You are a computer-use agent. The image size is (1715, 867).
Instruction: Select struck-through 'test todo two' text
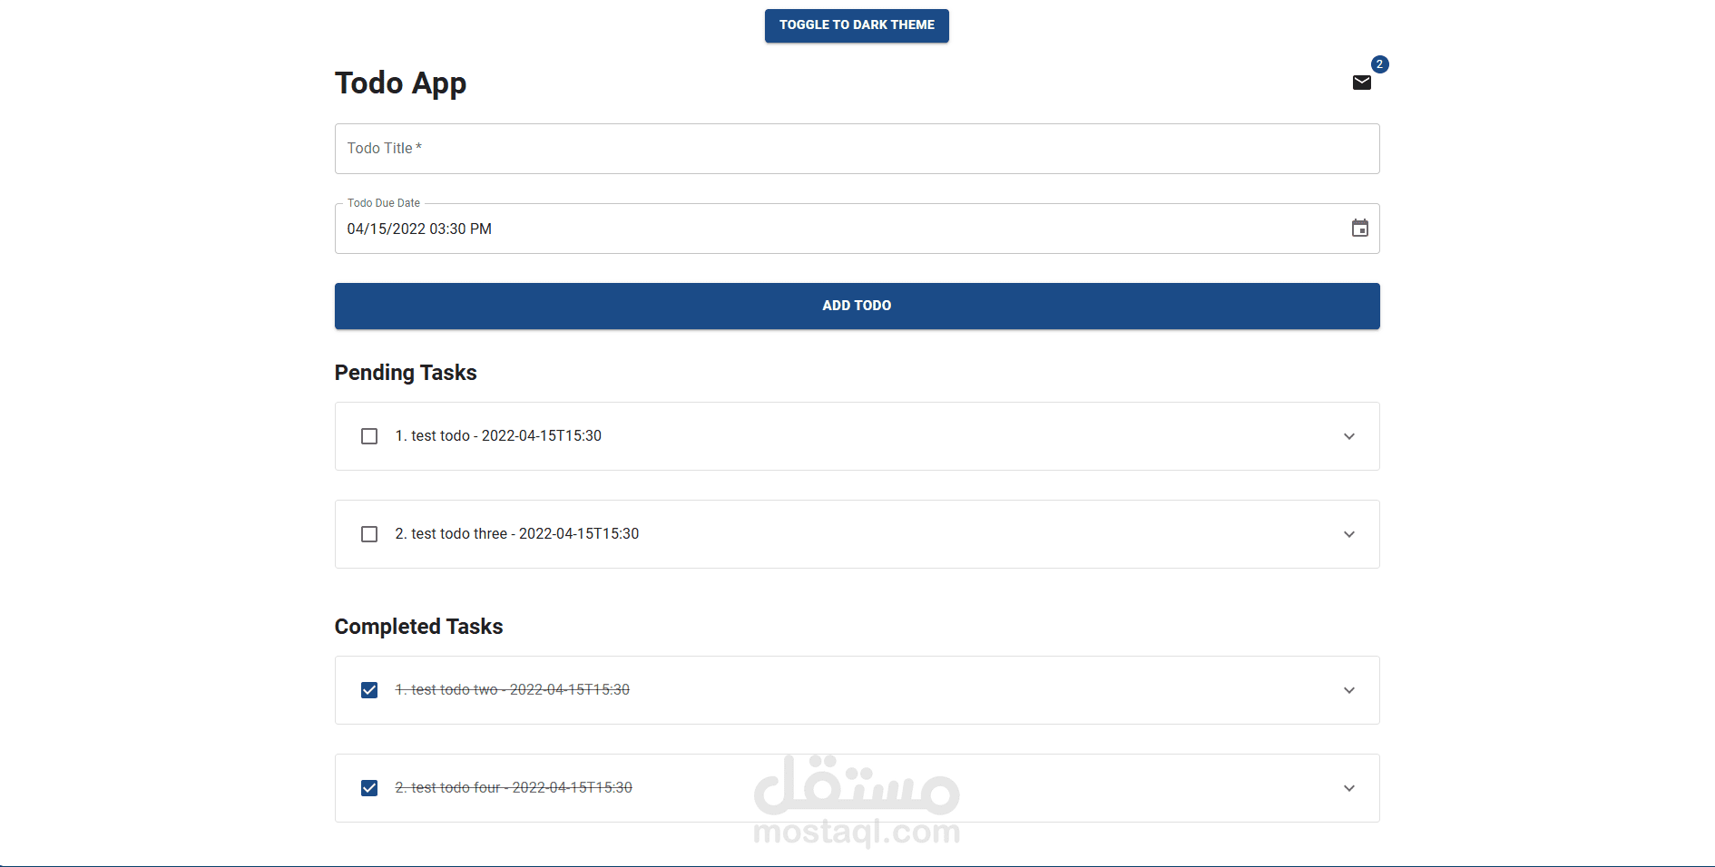(513, 690)
